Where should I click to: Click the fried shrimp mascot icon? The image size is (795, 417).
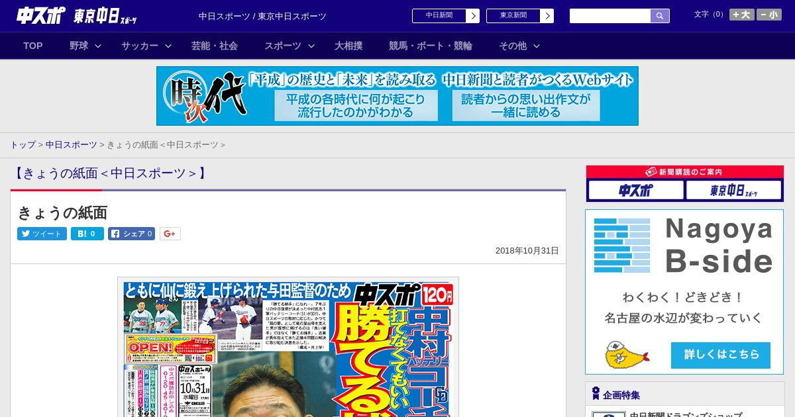tap(626, 355)
